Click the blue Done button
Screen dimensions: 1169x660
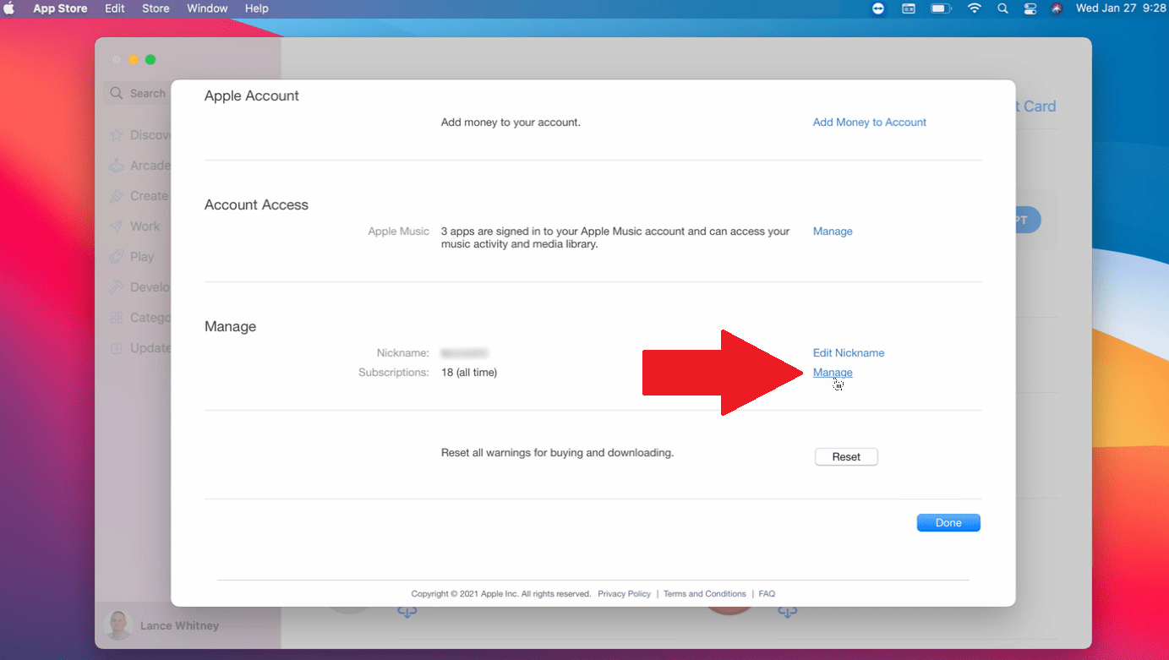coord(948,523)
